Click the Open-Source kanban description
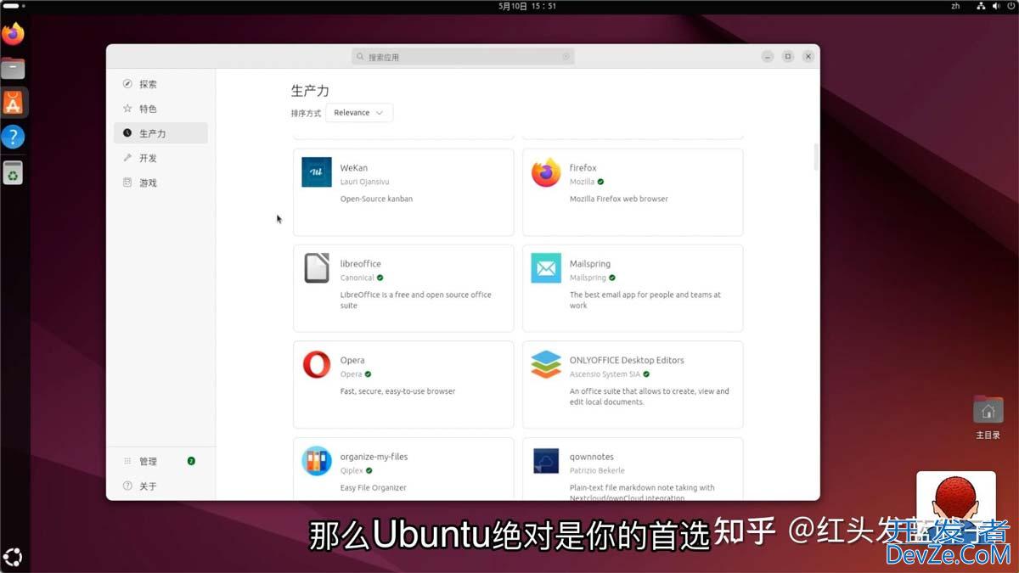 pos(376,199)
